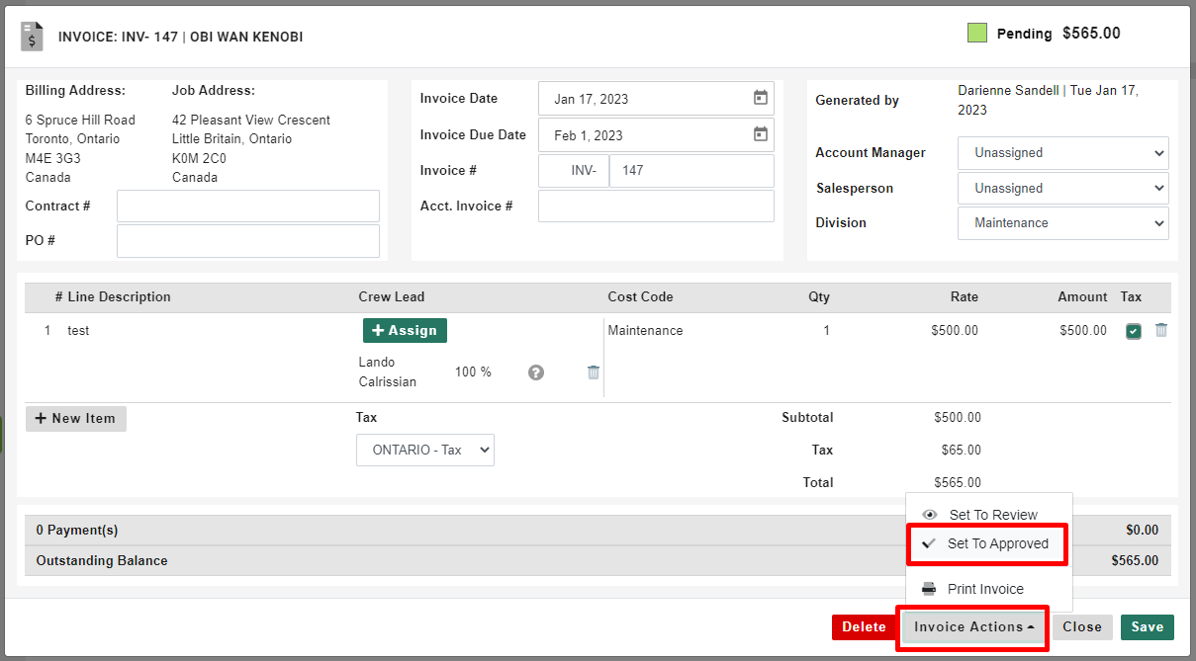Expand the Invoice Actions menu button
The width and height of the screenshot is (1196, 661).
(973, 626)
